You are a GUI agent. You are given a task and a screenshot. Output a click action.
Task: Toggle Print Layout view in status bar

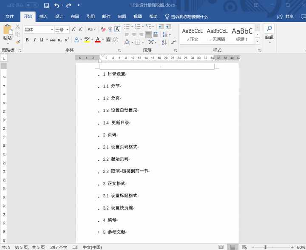pyautogui.click(x=232, y=247)
